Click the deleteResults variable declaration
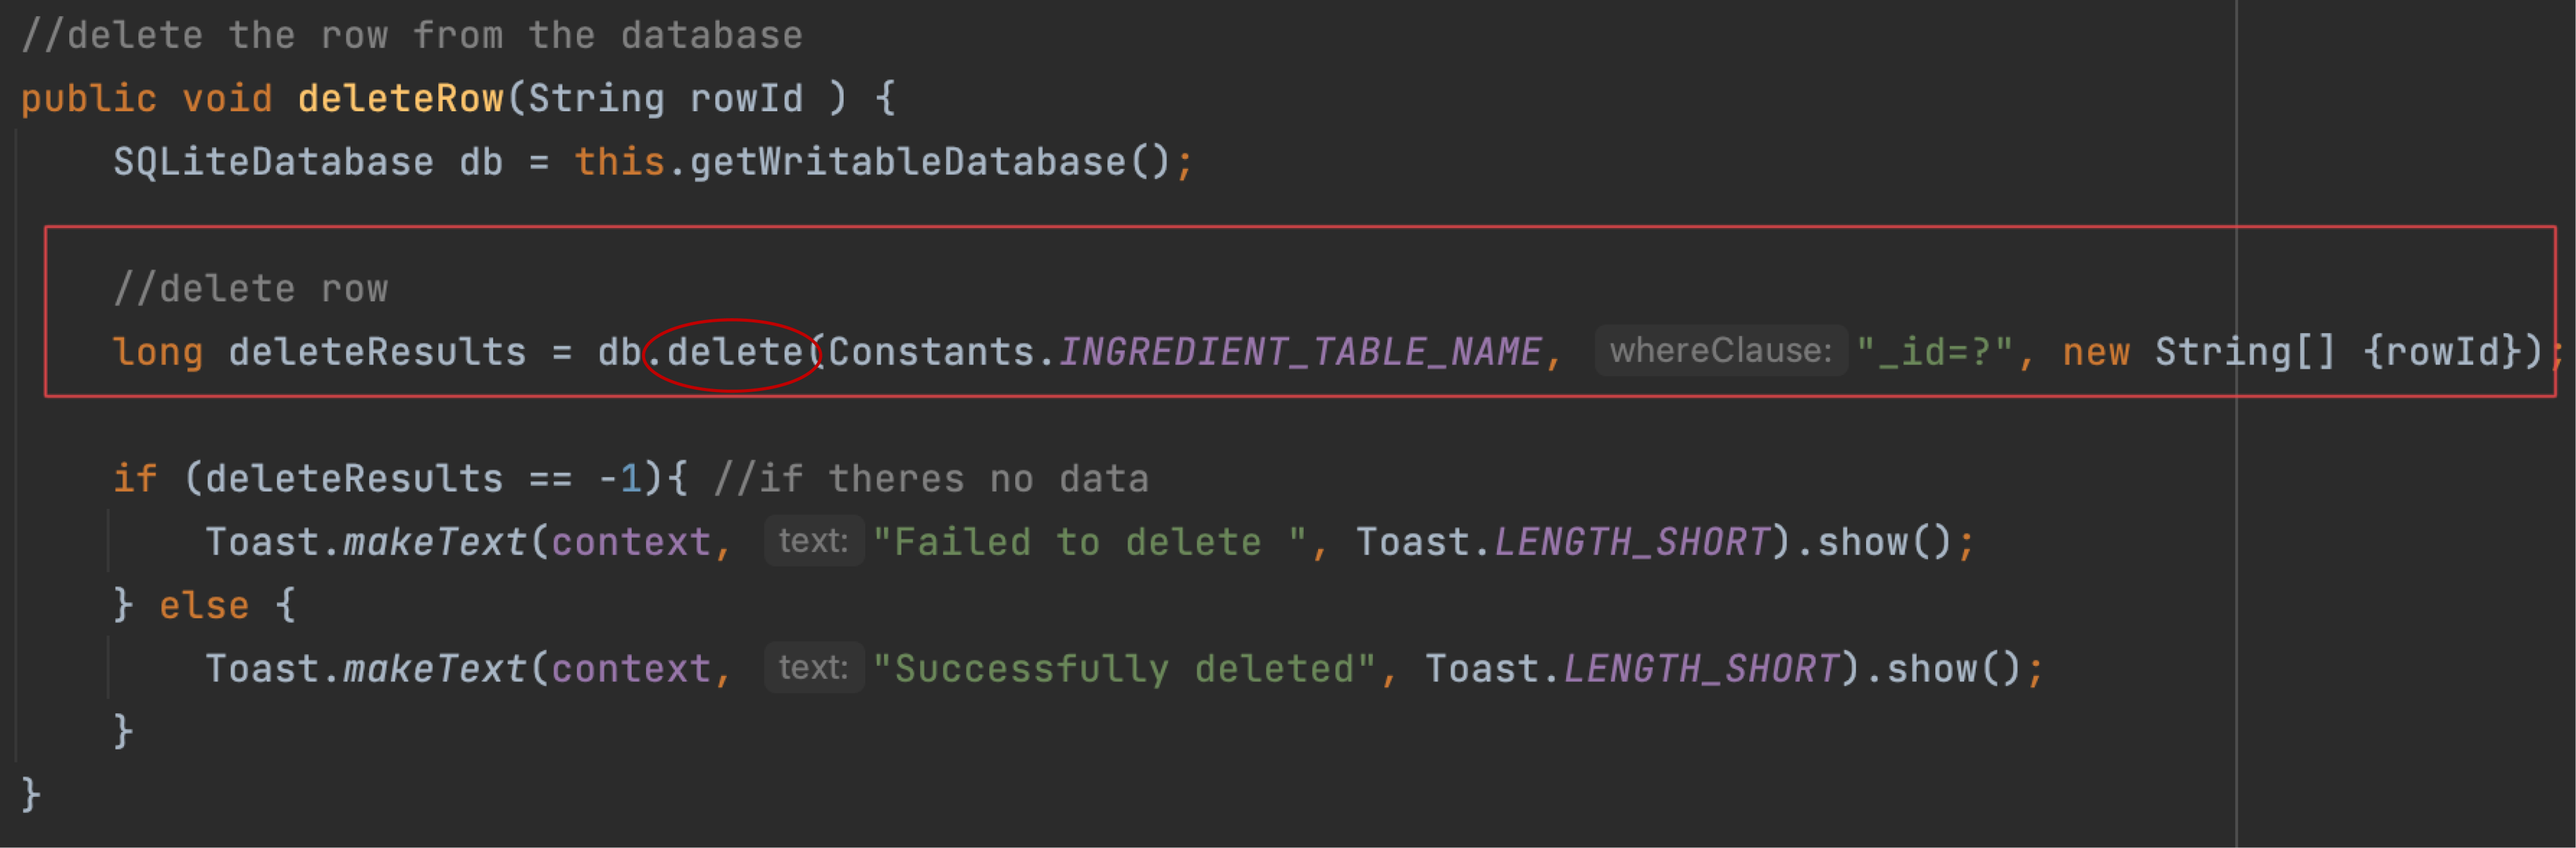The height and width of the screenshot is (848, 2576). point(377,352)
